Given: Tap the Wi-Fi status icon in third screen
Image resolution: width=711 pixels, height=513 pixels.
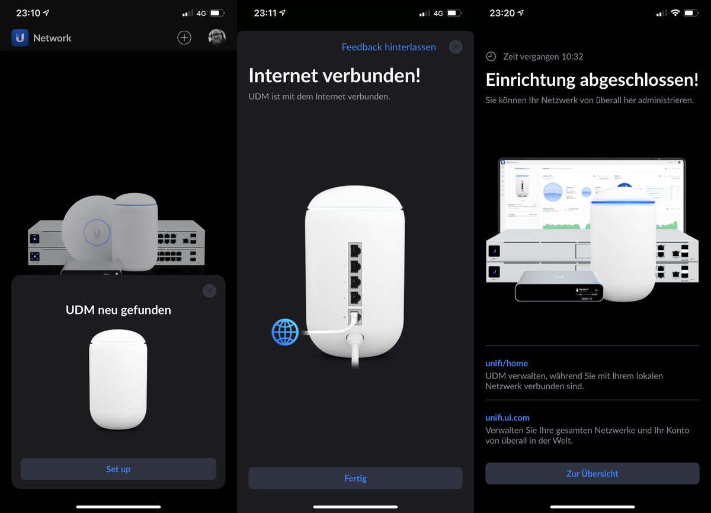Looking at the screenshot, I should tap(675, 13).
